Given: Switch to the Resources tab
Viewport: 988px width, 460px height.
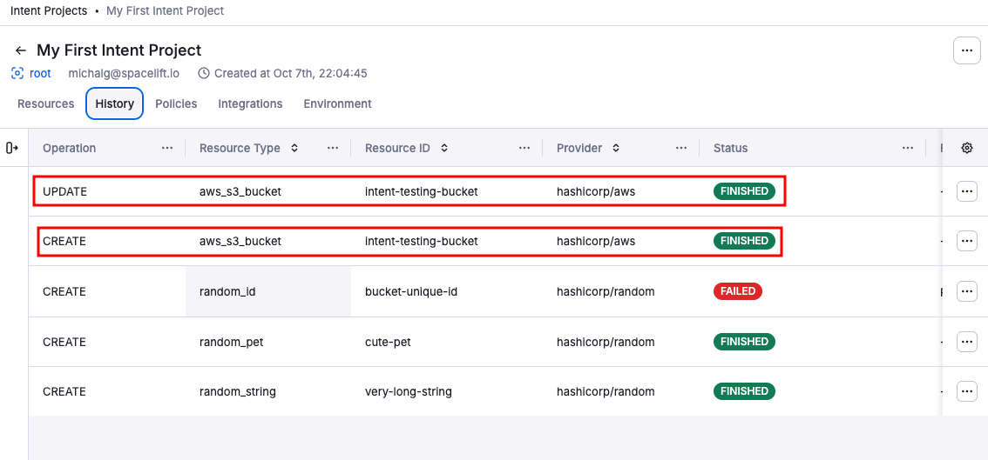Looking at the screenshot, I should (x=46, y=103).
